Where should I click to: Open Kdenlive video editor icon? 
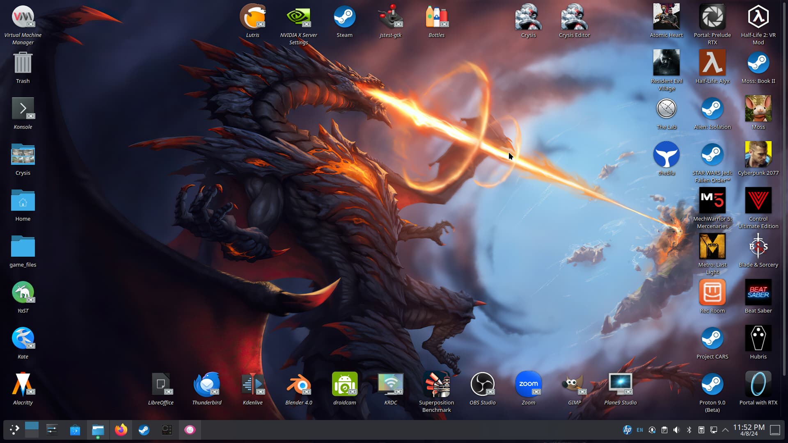252,385
